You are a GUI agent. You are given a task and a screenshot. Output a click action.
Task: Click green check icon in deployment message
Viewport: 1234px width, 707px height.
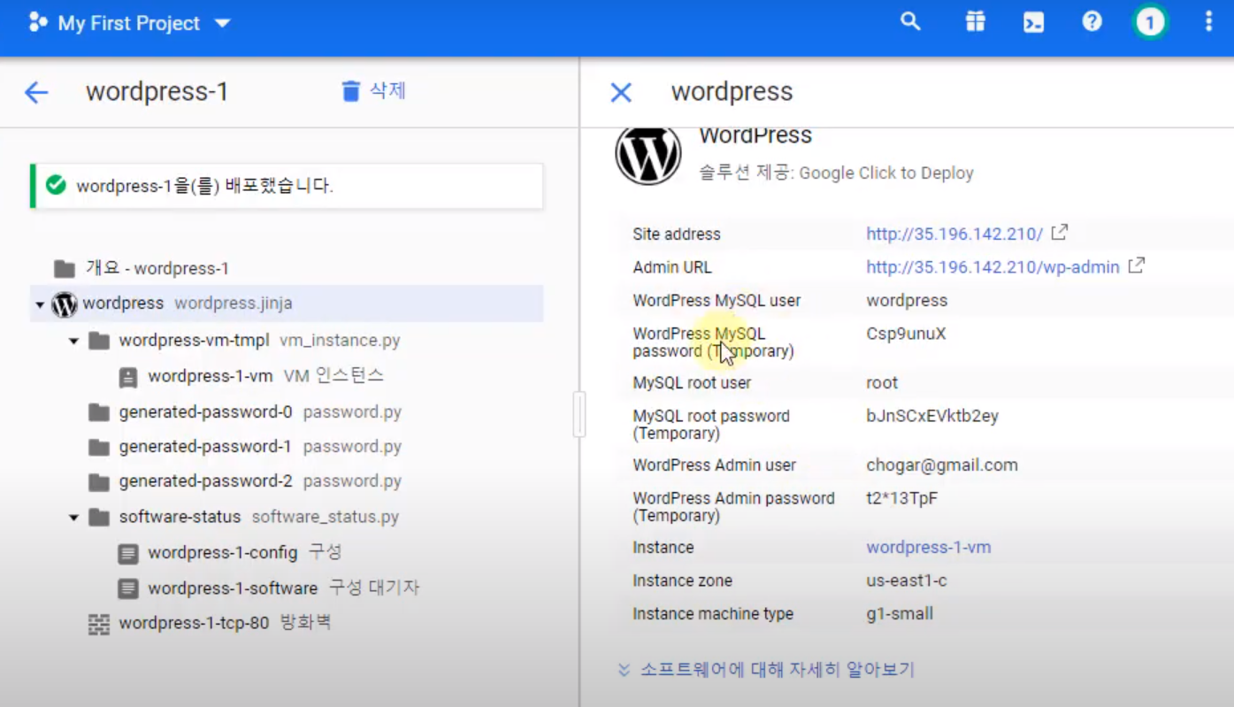tap(56, 186)
